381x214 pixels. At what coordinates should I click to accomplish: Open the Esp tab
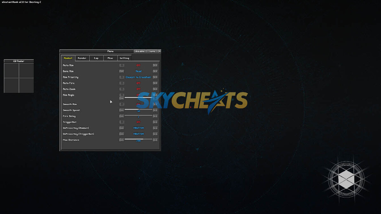(96, 58)
